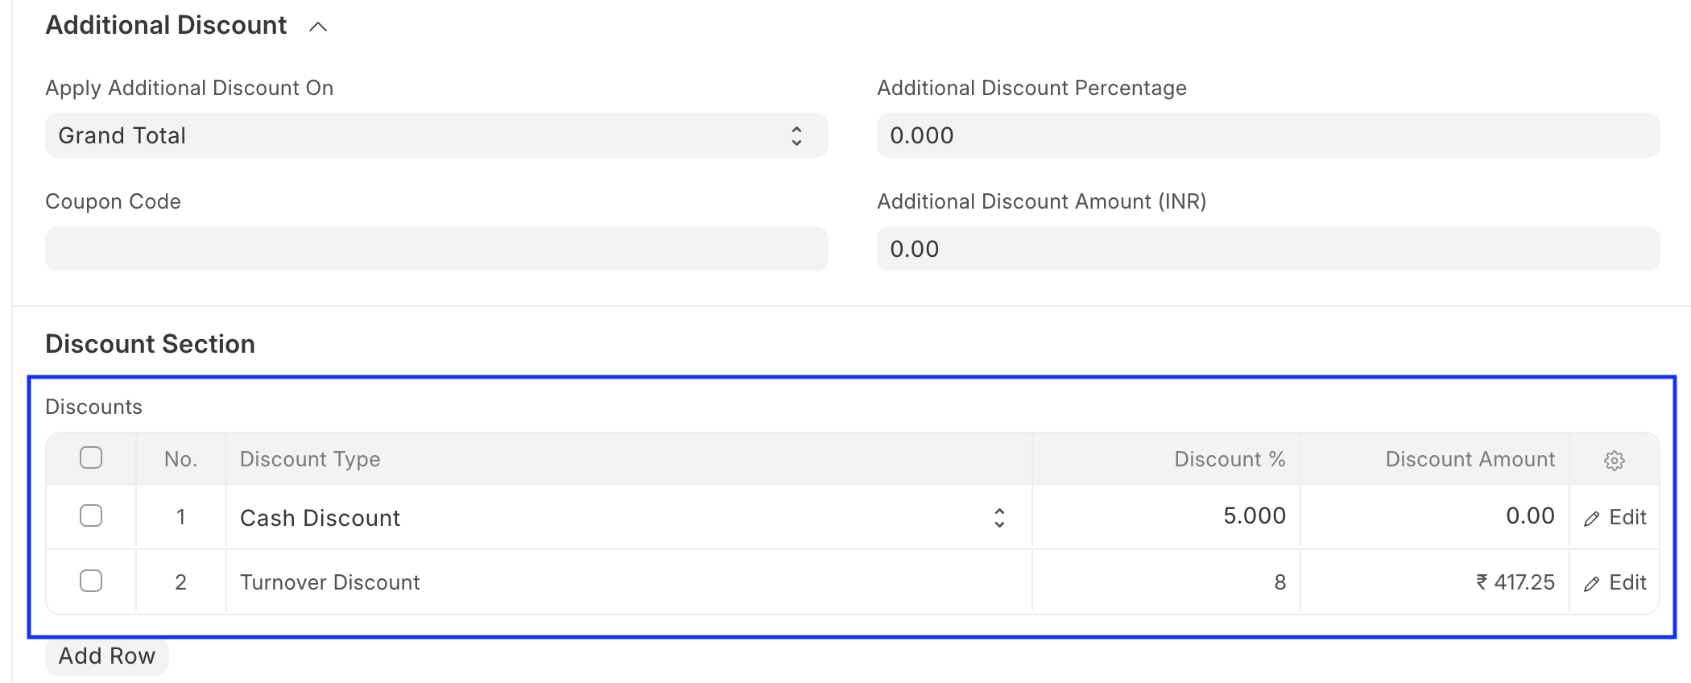The width and height of the screenshot is (1691, 683).
Task: Click the Turnover Discount type cell
Action: pyautogui.click(x=629, y=582)
